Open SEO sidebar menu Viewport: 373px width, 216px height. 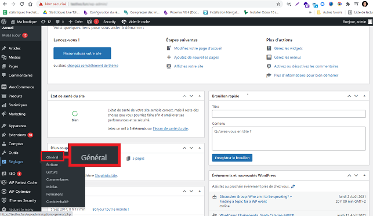(12, 174)
